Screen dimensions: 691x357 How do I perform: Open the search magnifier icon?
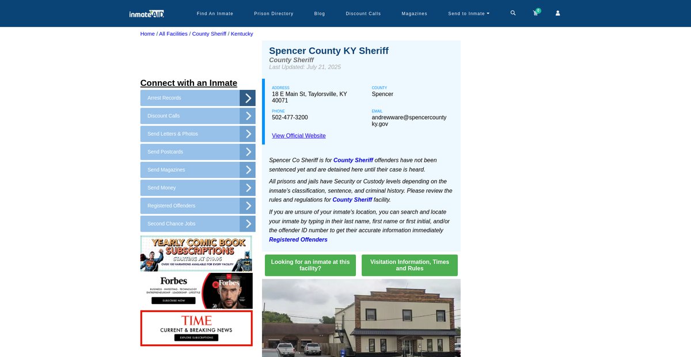point(513,13)
